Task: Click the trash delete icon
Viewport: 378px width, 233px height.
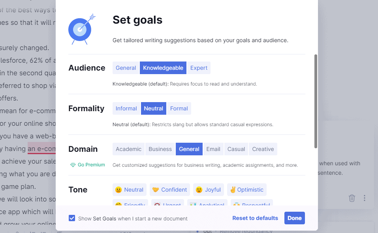Action: 352,198
